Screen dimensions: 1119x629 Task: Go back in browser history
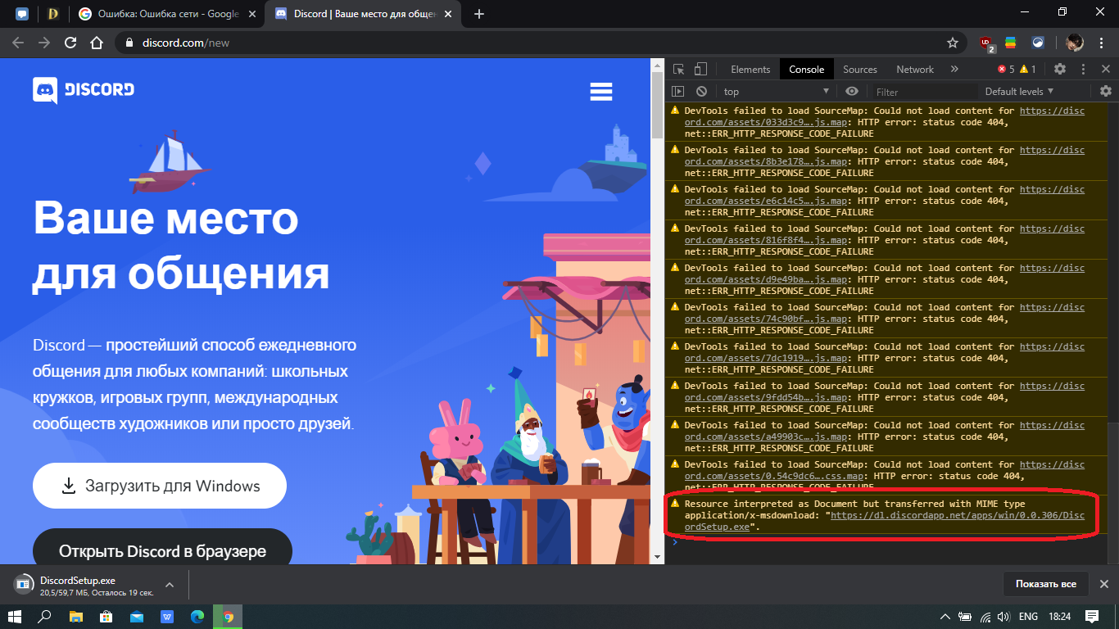click(18, 43)
